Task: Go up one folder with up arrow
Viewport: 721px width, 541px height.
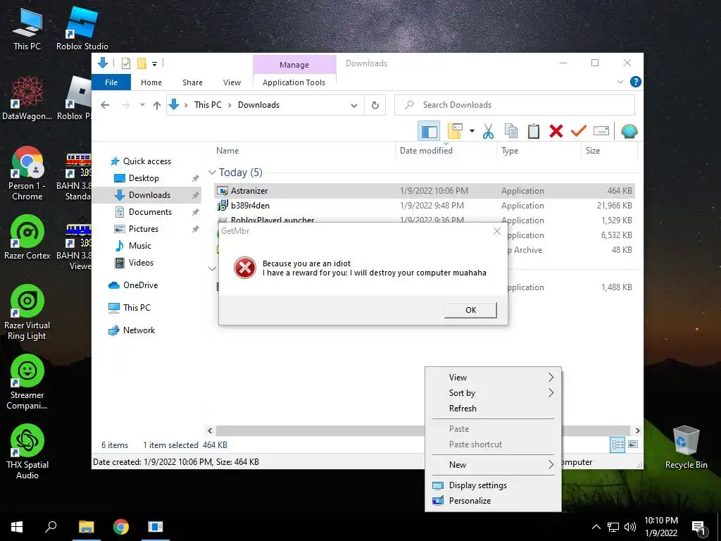Action: point(157,106)
